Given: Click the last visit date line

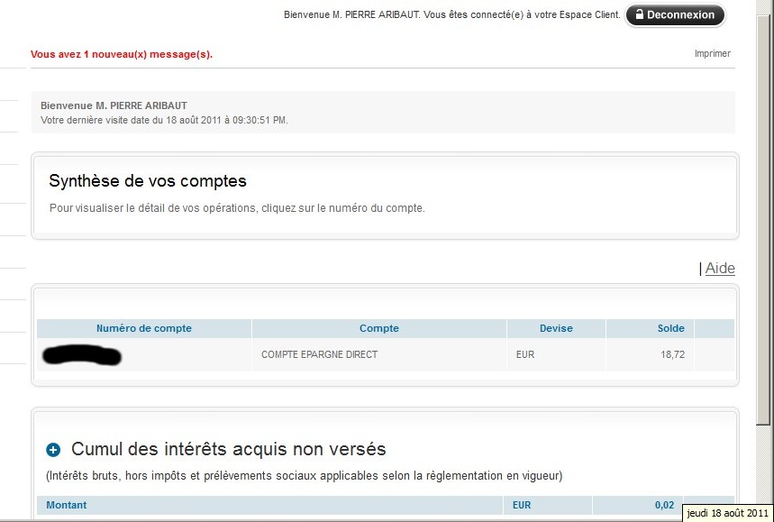Looking at the screenshot, I should tap(164, 120).
